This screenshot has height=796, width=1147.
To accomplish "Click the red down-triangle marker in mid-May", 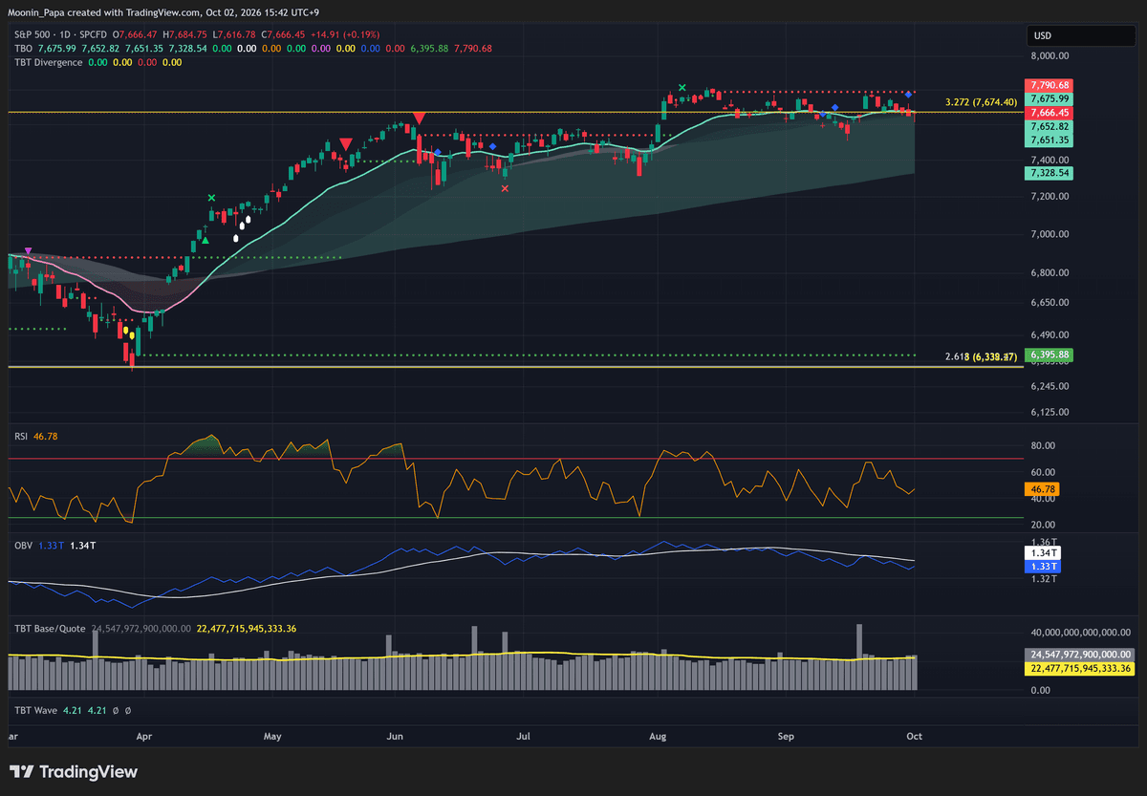I will (346, 144).
